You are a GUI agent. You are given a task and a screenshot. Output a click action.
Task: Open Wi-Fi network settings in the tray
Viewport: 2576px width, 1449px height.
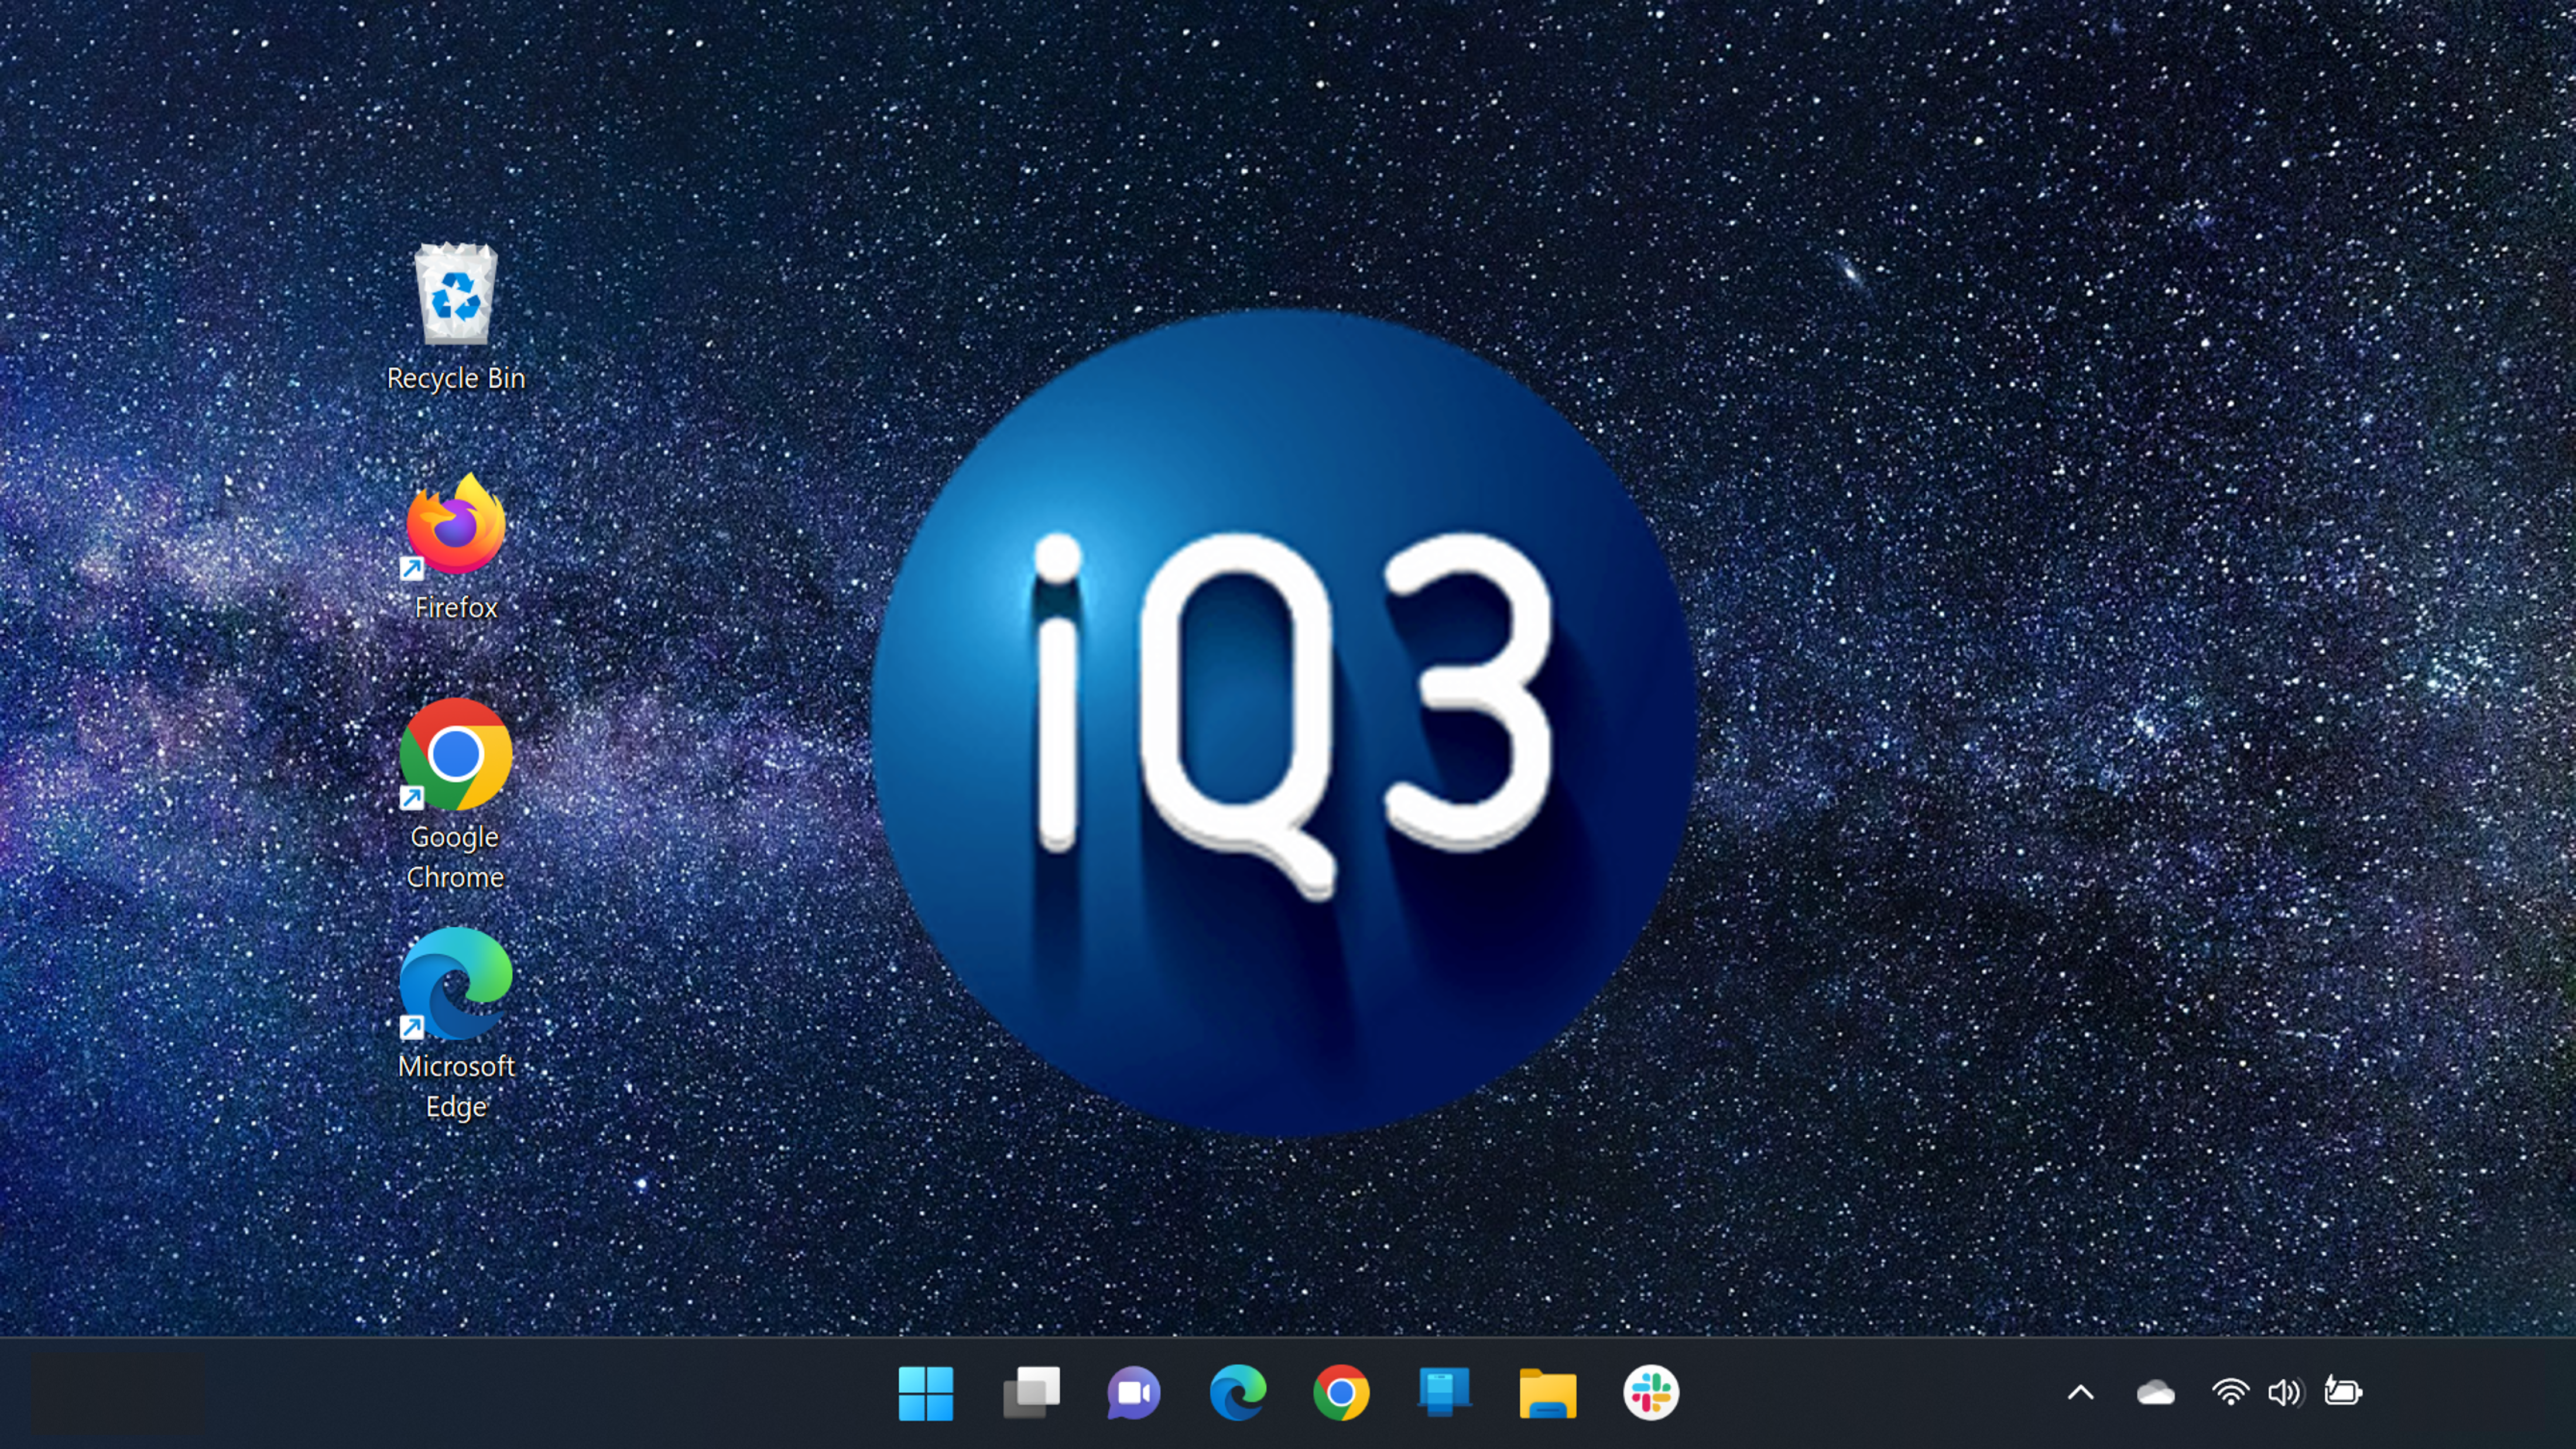[2230, 1392]
